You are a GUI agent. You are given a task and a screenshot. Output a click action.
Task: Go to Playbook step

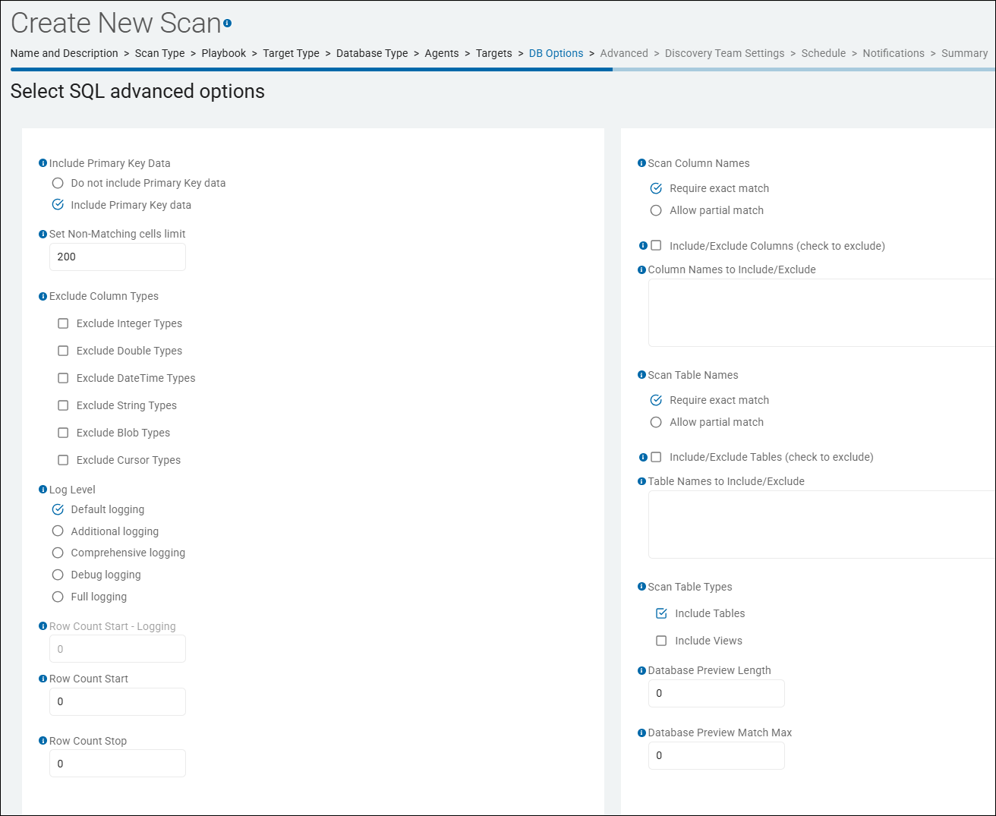tap(224, 53)
